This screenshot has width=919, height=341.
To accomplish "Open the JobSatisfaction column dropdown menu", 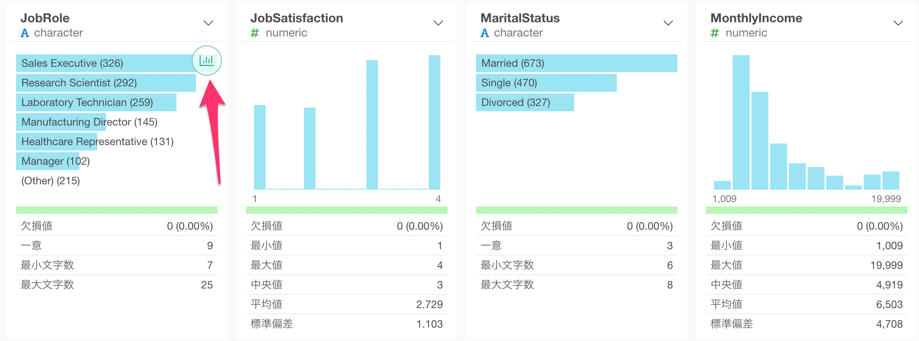I will click(x=438, y=23).
